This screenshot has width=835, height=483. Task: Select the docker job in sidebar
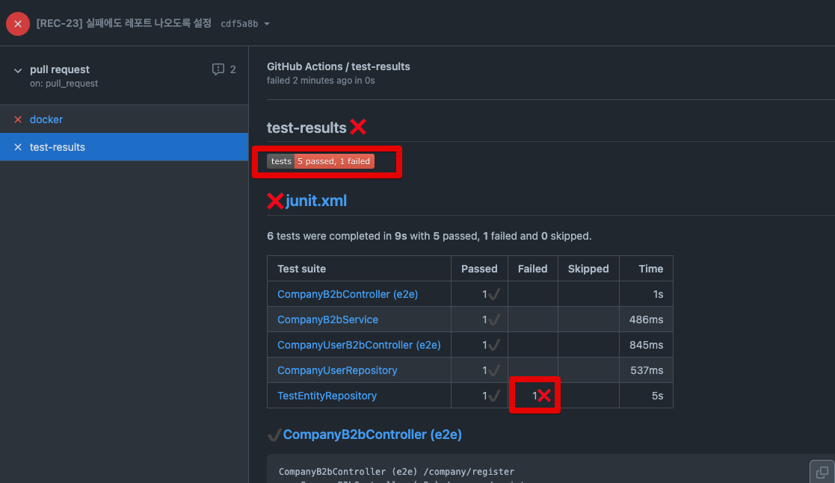click(x=46, y=119)
